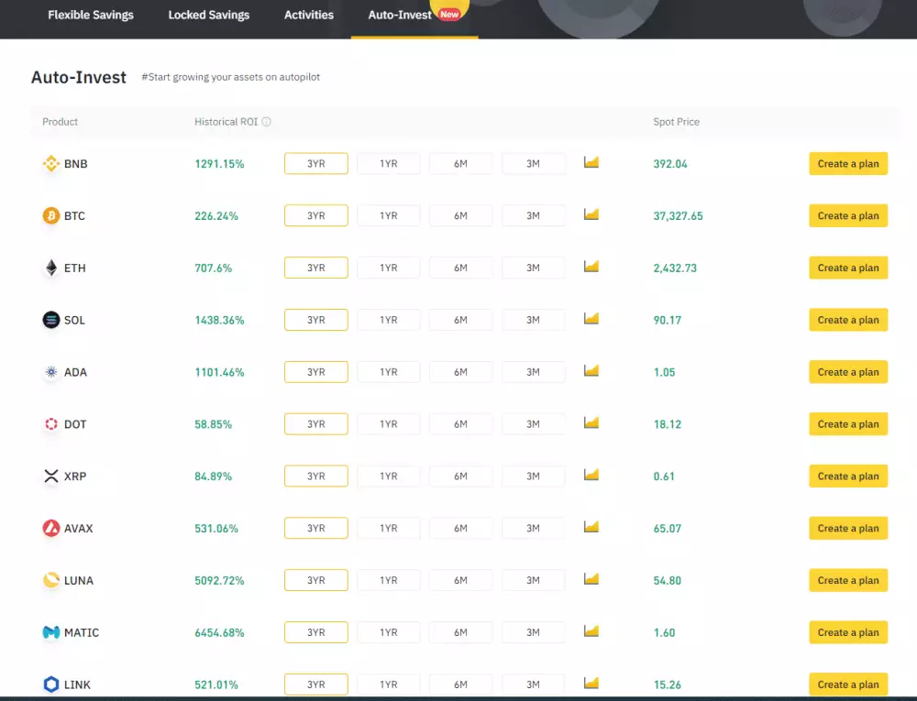This screenshot has height=701, width=917.
Task: Click the BNB coin logo
Action: click(x=50, y=163)
